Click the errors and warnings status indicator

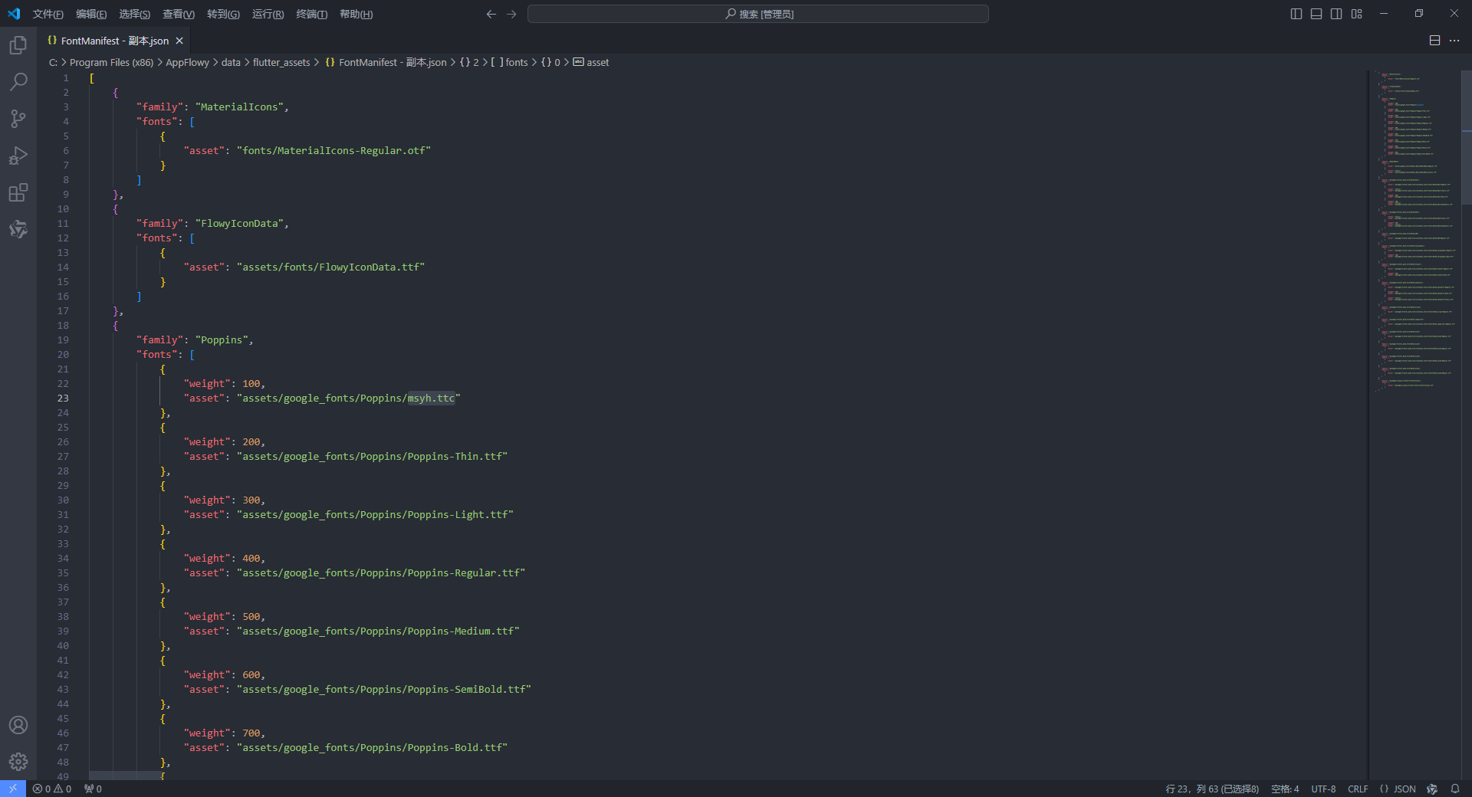click(52, 789)
